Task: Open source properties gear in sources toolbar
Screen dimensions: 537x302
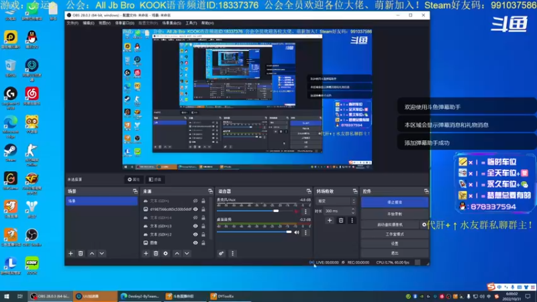Action: click(166, 254)
